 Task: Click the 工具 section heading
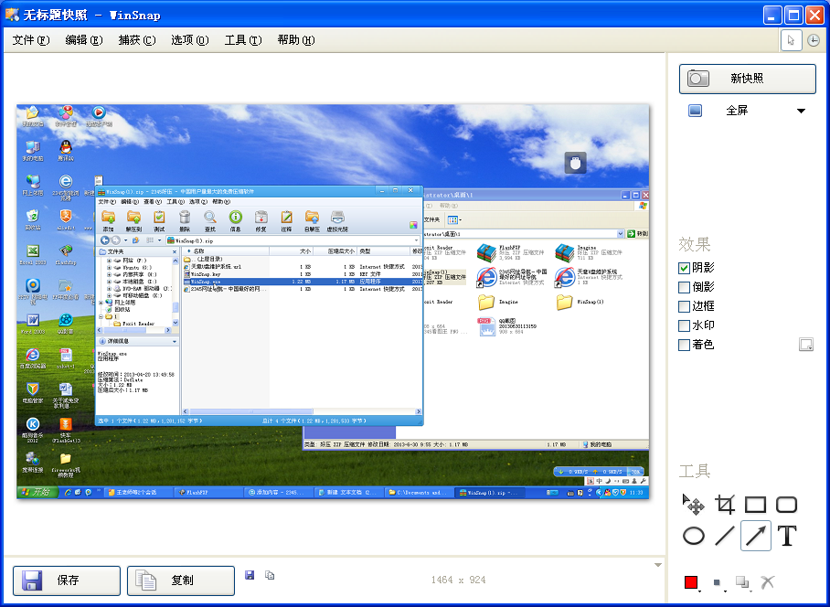[x=695, y=471]
